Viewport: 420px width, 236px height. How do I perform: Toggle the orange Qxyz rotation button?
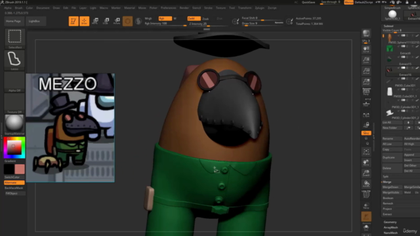click(x=366, y=133)
